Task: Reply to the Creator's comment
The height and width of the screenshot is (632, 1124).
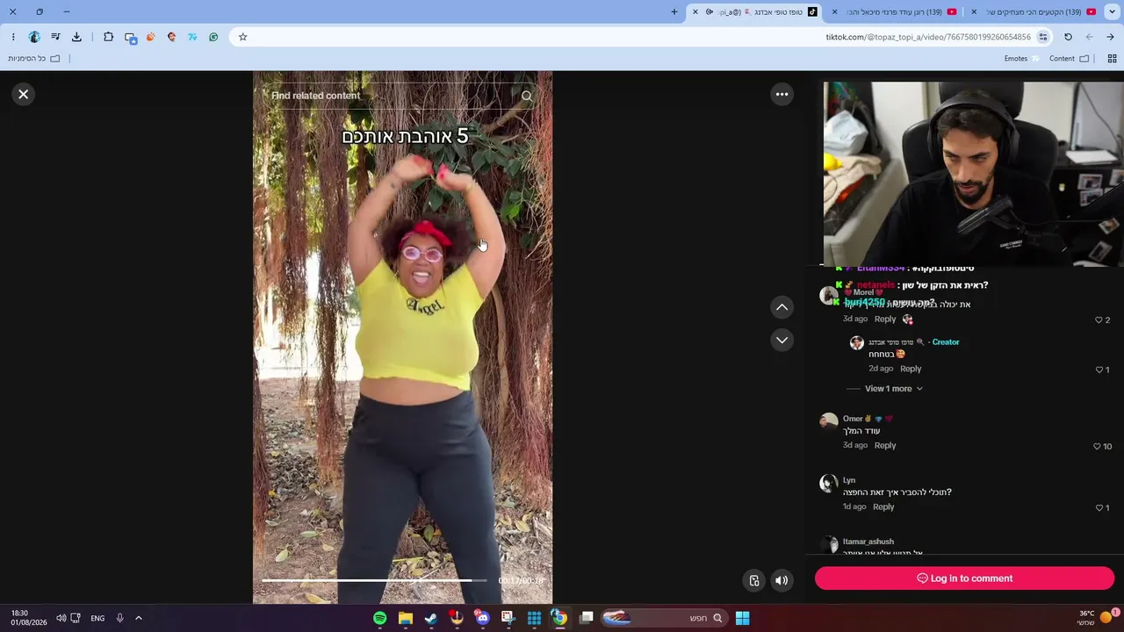Action: tap(911, 369)
